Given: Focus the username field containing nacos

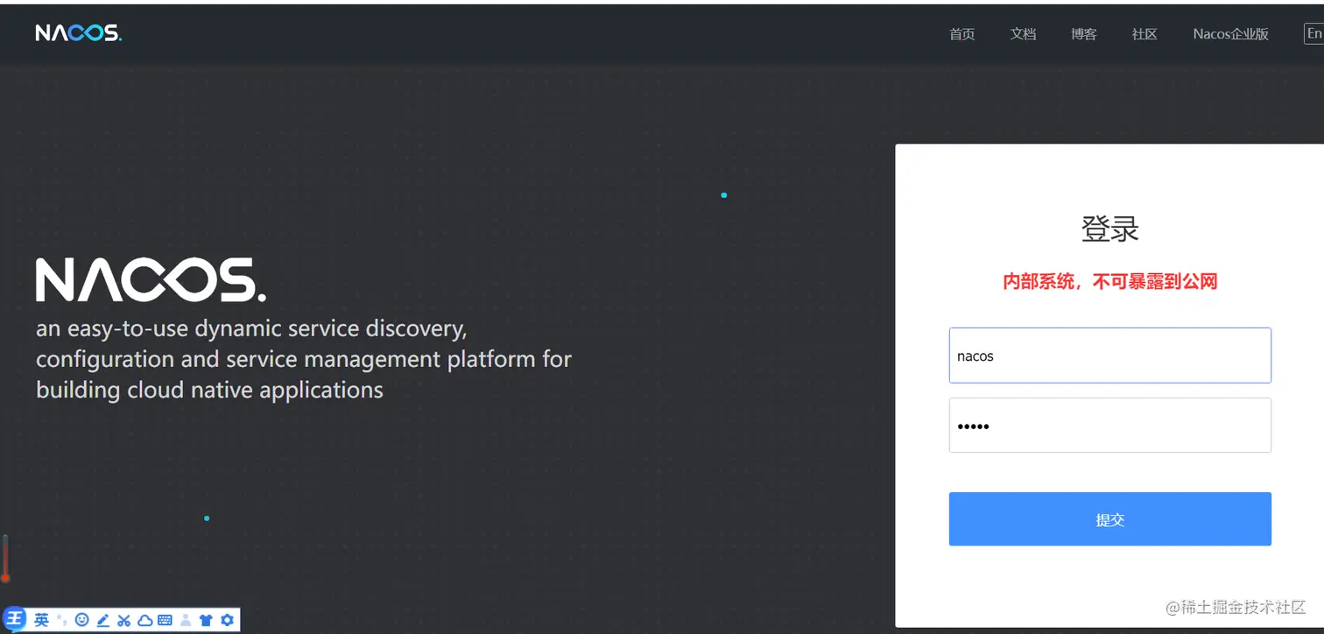Looking at the screenshot, I should click(x=1109, y=356).
